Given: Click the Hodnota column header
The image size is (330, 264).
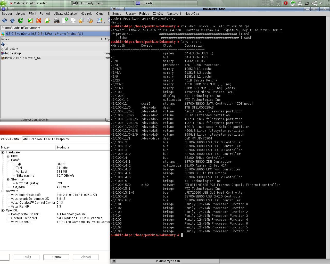Looking at the screenshot, I should pos(83,147).
